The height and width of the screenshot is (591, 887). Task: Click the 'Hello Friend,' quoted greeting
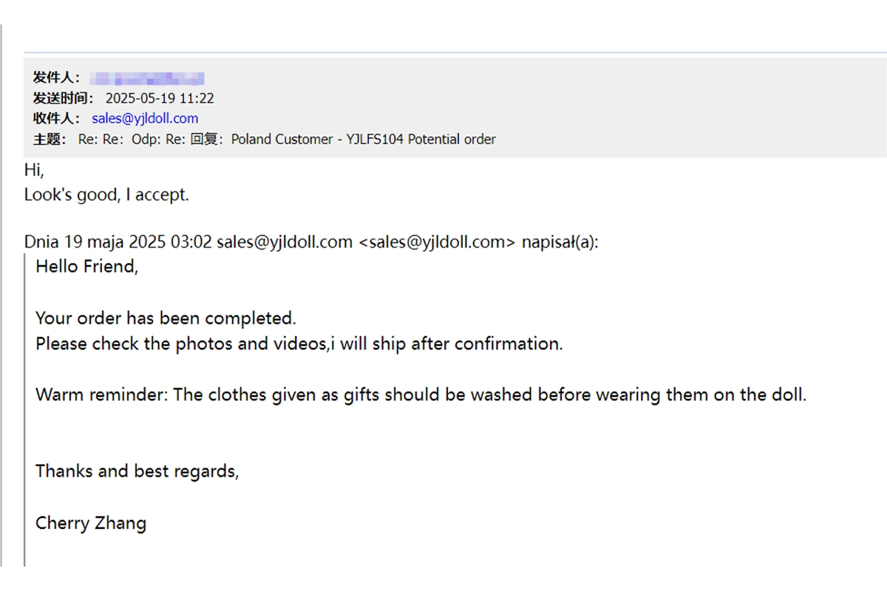coord(87,267)
